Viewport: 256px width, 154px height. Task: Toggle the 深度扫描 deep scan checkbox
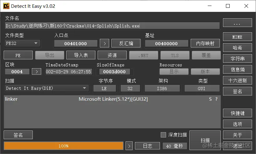click(163, 135)
